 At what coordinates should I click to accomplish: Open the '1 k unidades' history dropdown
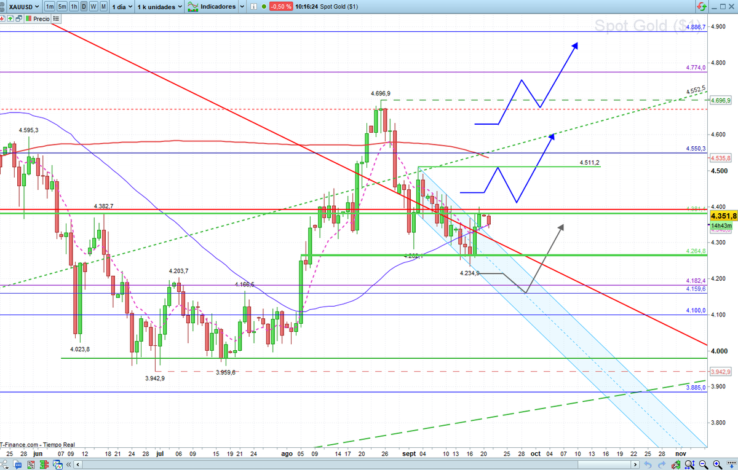tap(160, 6)
